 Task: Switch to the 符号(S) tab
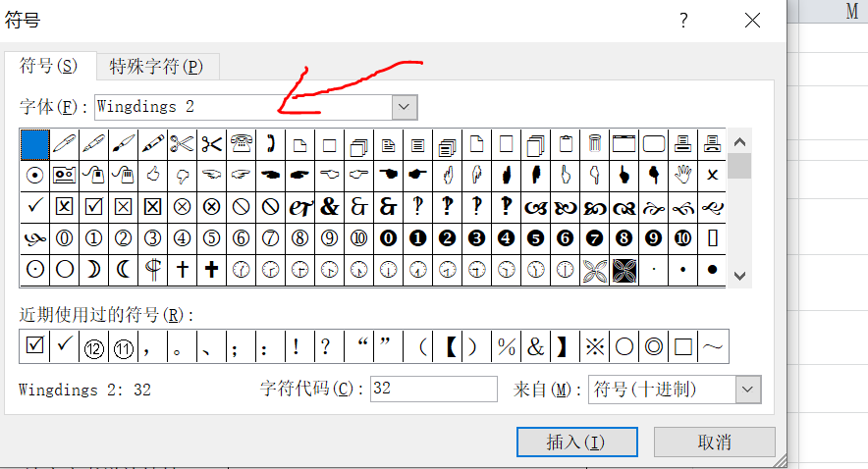point(49,67)
